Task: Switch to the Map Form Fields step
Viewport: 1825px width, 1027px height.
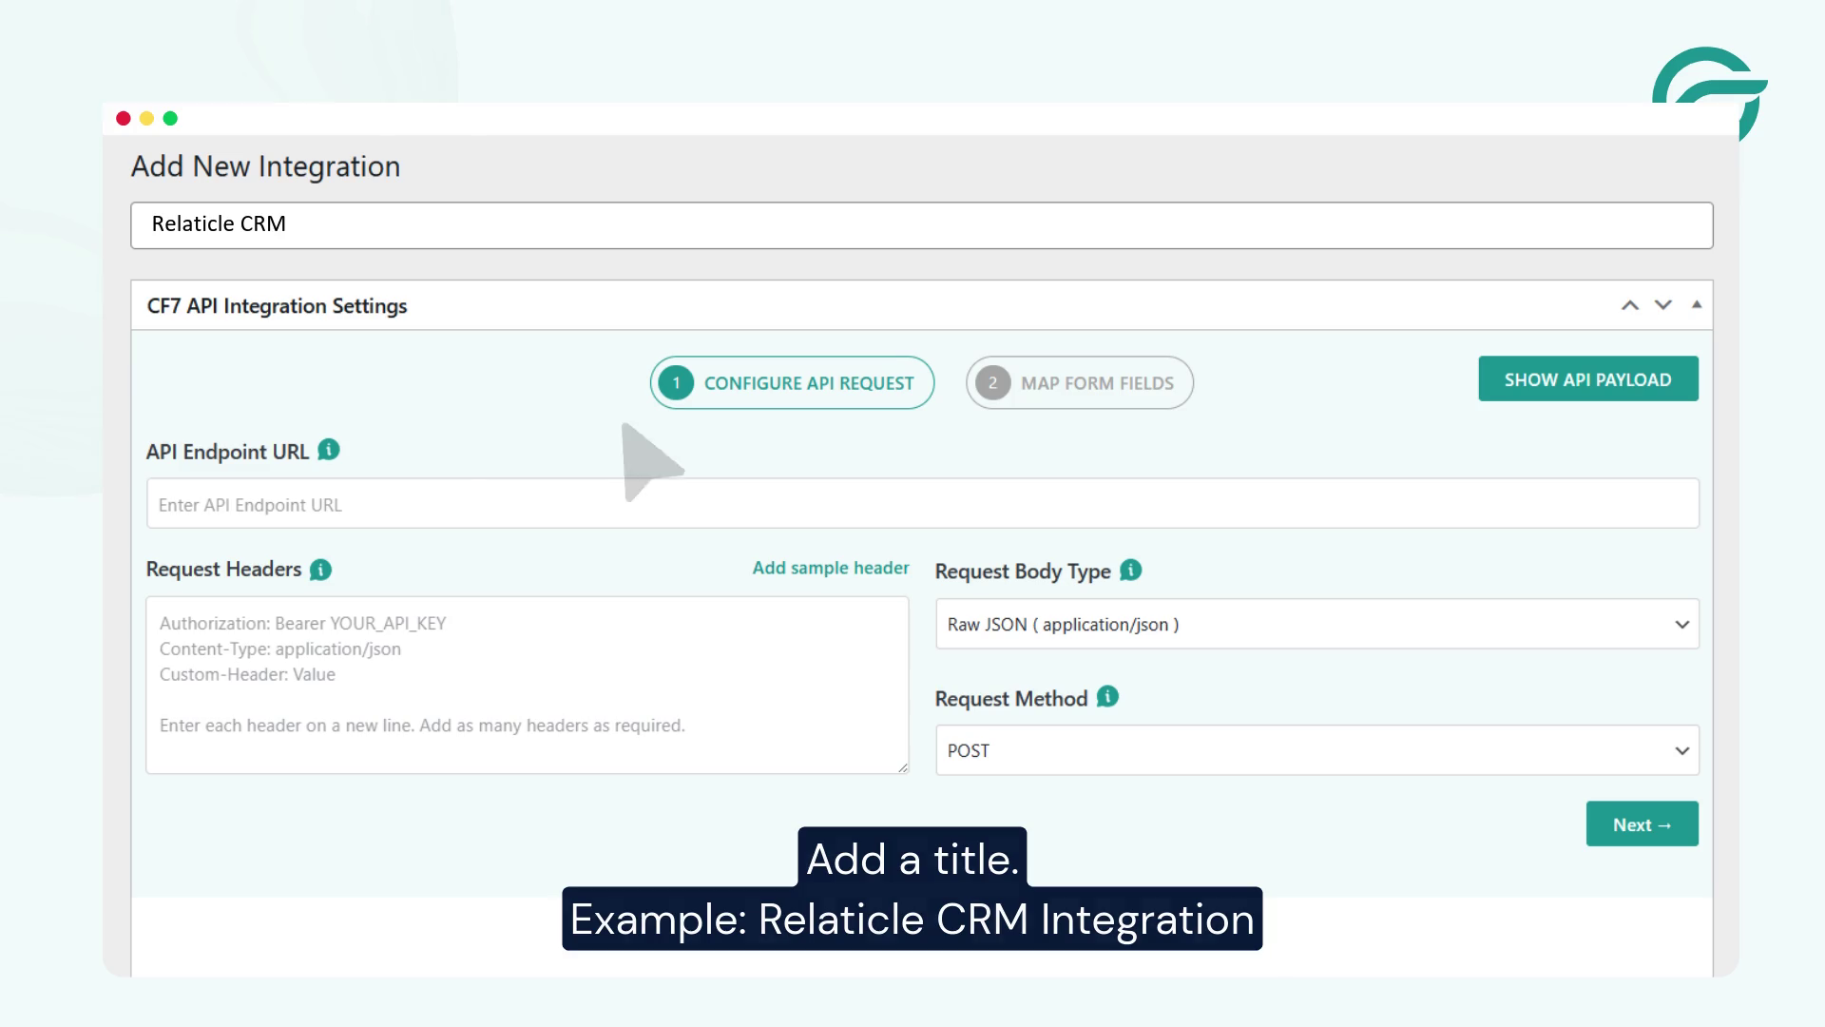Action: [1080, 382]
